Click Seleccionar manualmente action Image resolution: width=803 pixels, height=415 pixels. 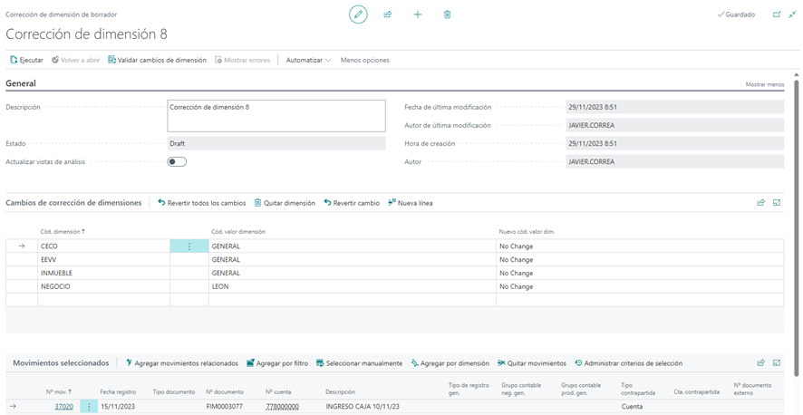coord(359,363)
